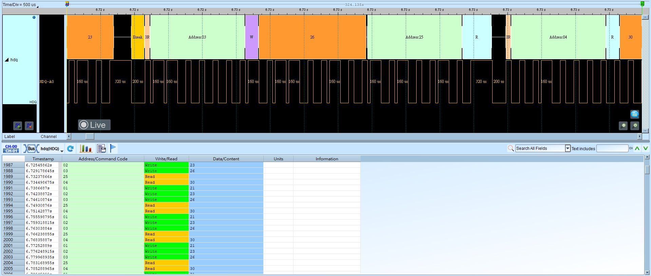Click the Address:25 decoded segment
Screen dimensions: 651x276
pyautogui.click(x=415, y=37)
